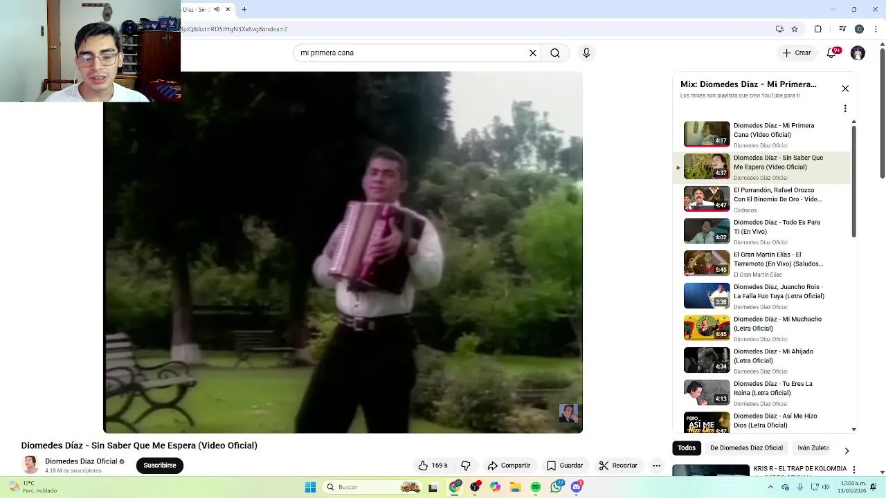This screenshot has height=498, width=886.
Task: Select Sin Saber Que Me Espera playlist item
Action: pos(761,167)
